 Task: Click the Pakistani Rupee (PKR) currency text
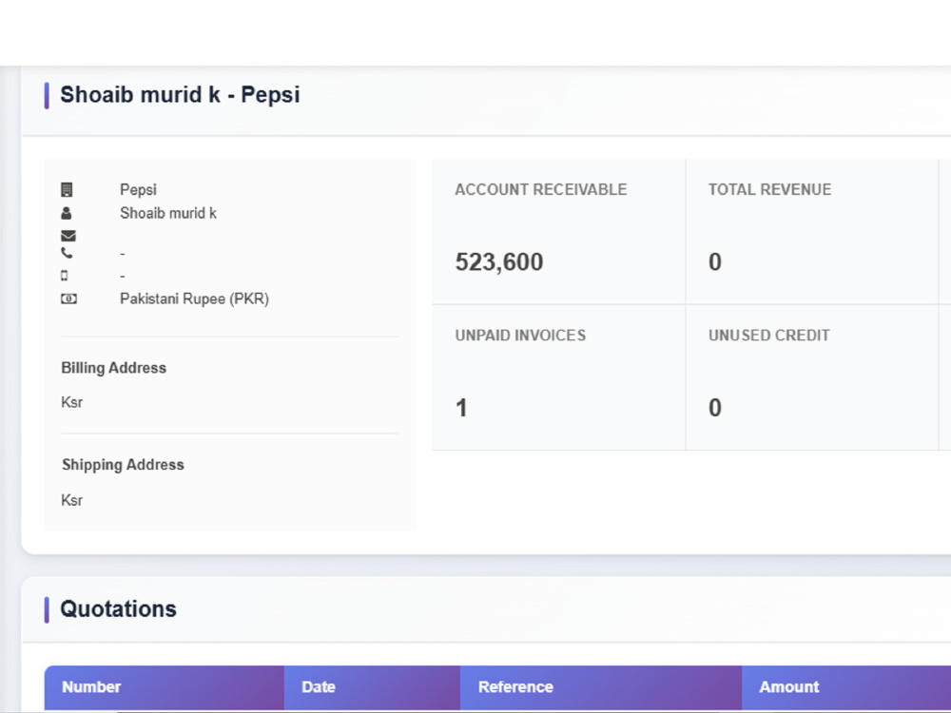[x=194, y=299]
